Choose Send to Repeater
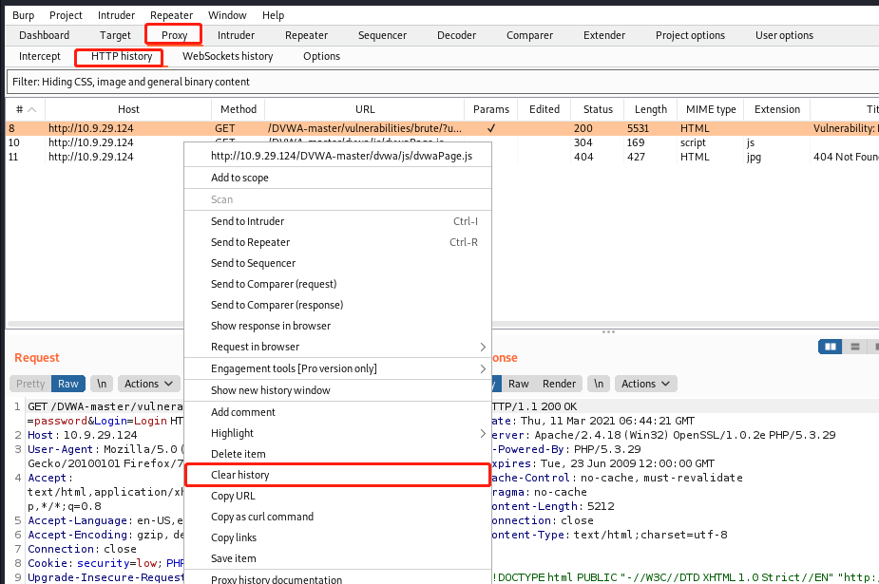 tap(338, 242)
